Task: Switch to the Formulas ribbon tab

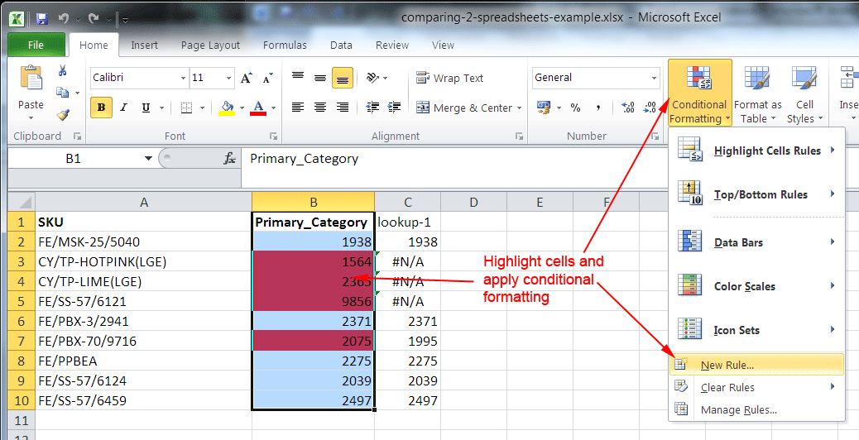Action: (285, 45)
